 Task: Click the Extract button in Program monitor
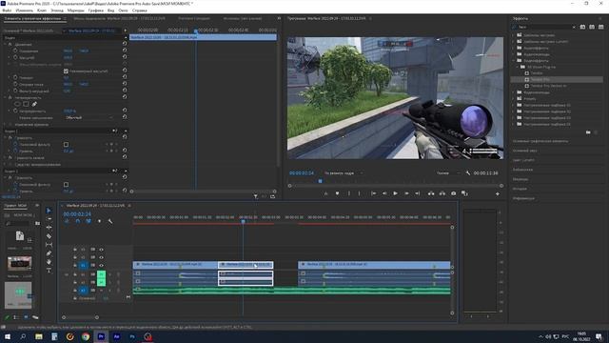coord(442,193)
